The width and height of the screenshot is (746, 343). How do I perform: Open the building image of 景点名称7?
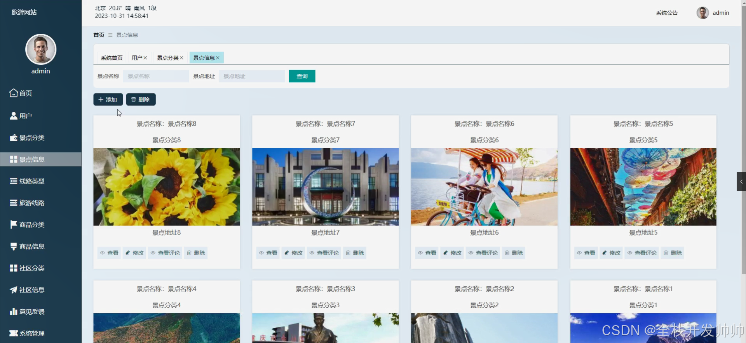[x=325, y=187]
